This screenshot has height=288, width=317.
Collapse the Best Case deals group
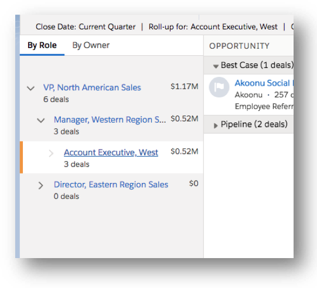point(216,66)
